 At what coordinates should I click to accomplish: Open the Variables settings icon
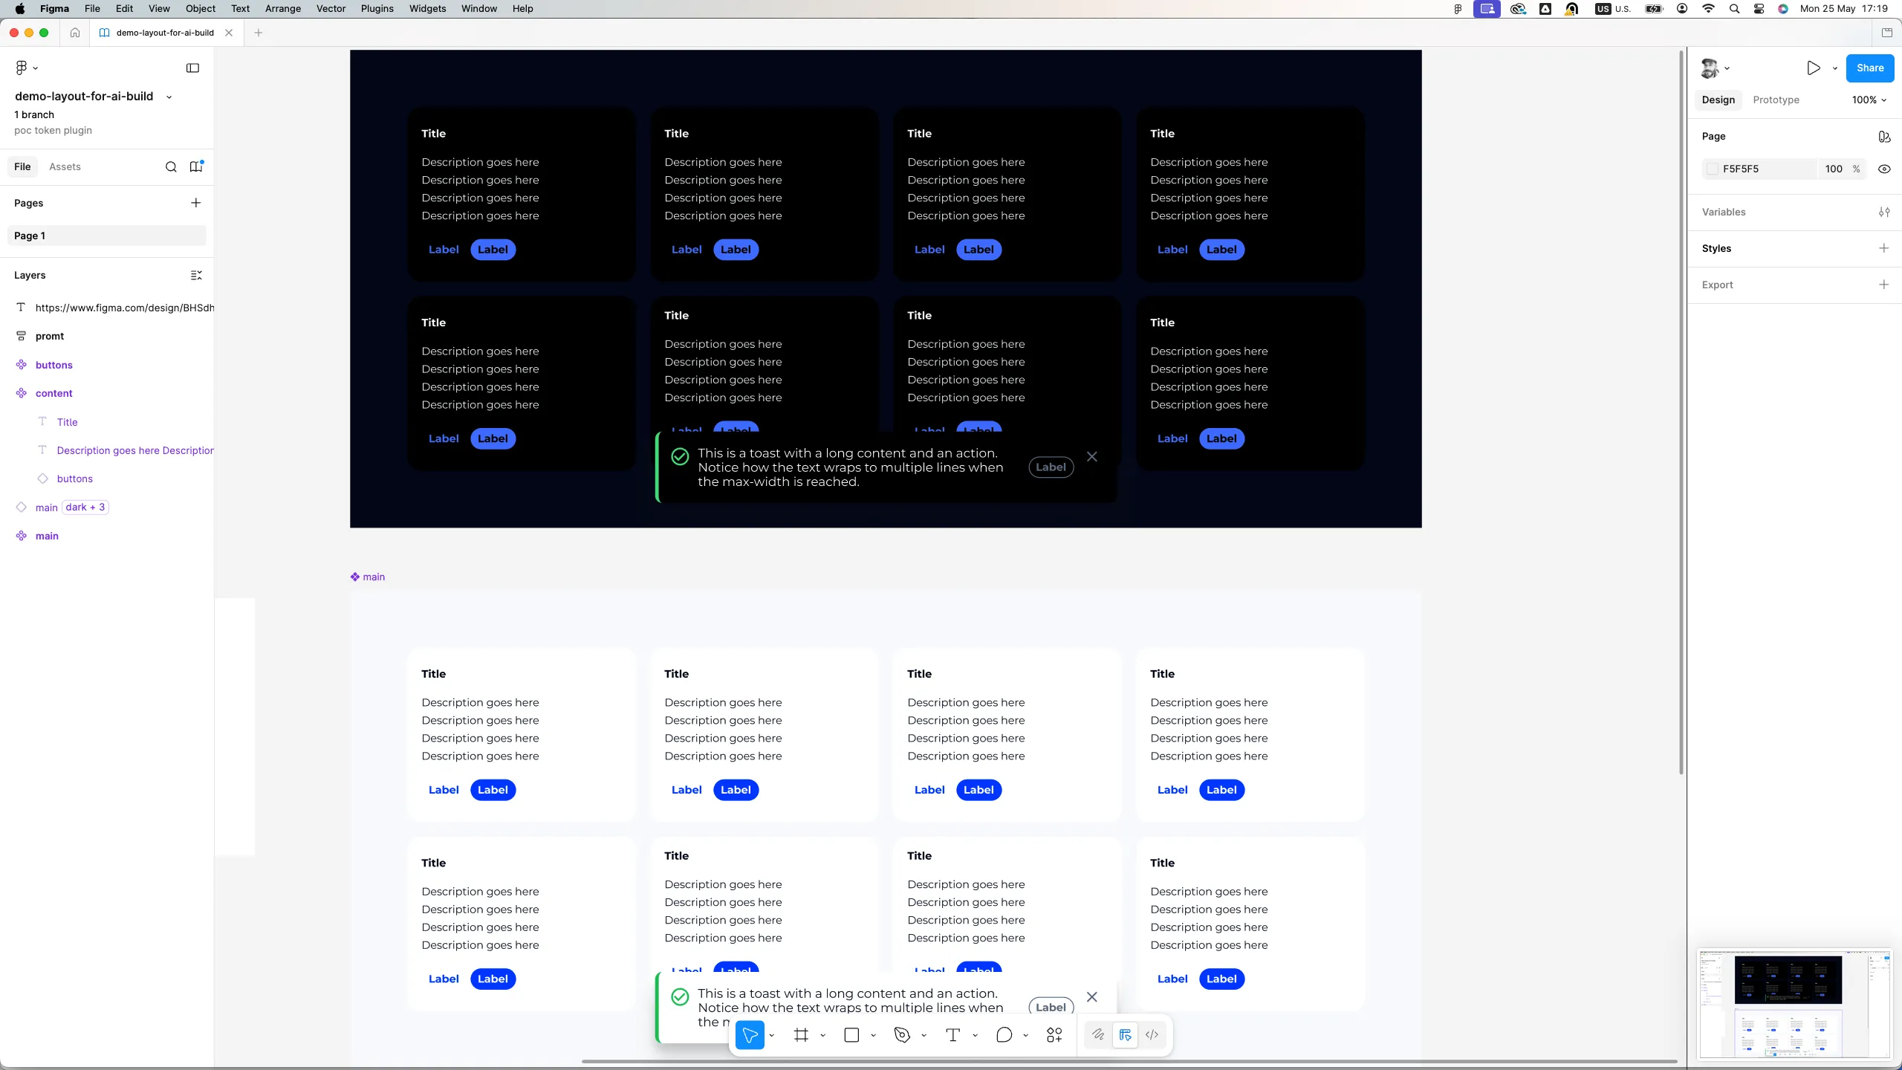click(x=1884, y=212)
